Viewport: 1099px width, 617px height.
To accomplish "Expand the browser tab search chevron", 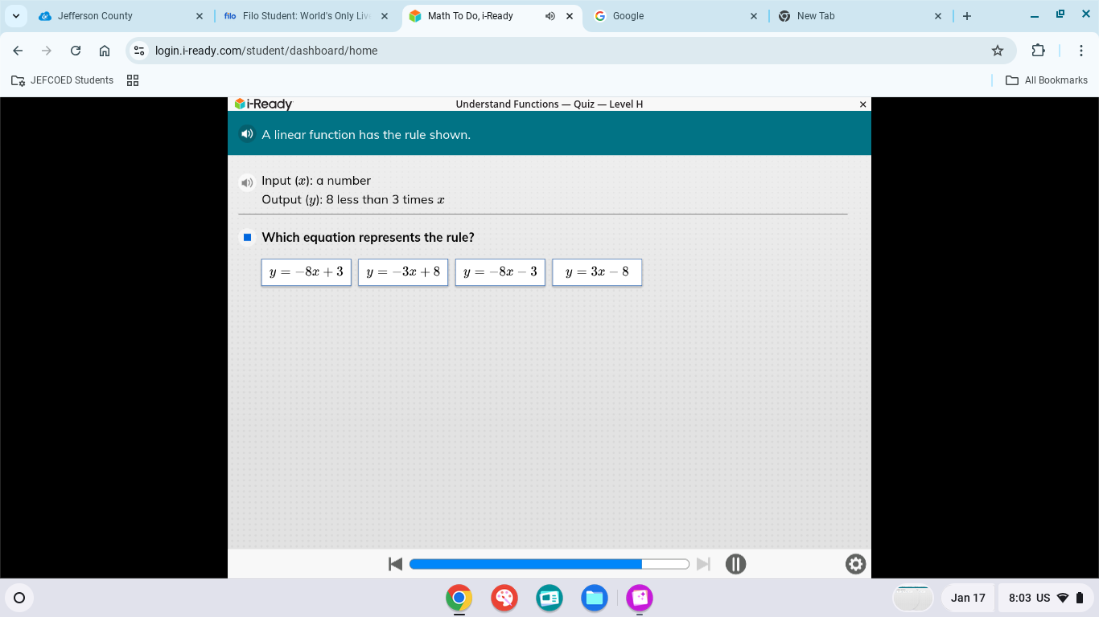I will (x=15, y=15).
